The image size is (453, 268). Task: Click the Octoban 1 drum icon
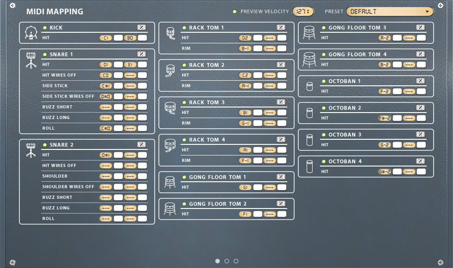pos(309,86)
